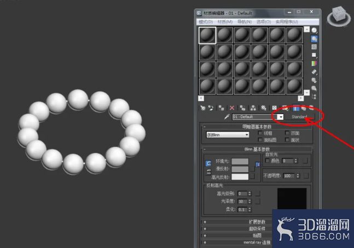Collapse the Blinn 基本参数 rollout

coord(257,149)
